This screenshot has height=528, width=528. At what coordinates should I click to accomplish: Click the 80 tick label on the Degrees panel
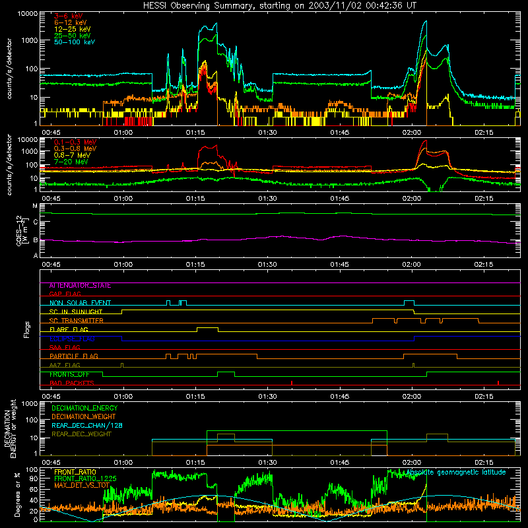click(x=34, y=478)
